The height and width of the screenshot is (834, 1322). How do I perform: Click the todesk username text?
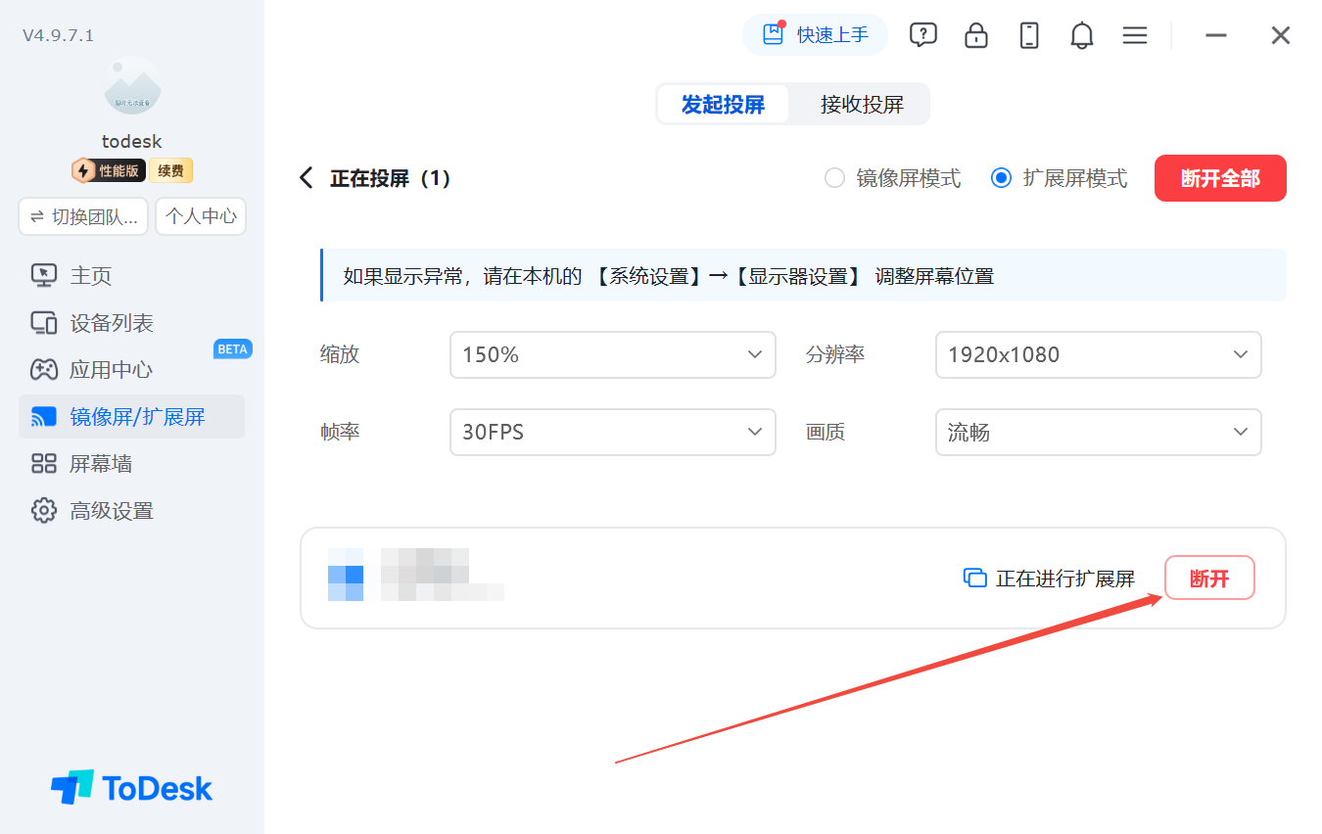tap(132, 141)
